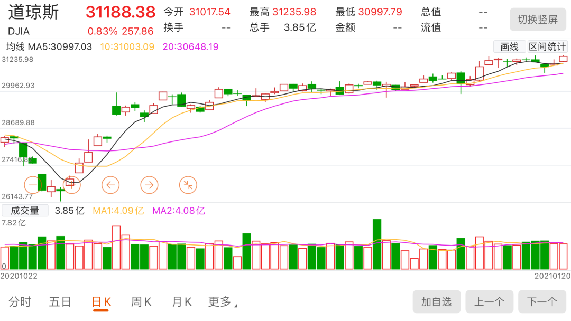Click the 成交量 indicator selector
571x321 pixels.
tap(25, 211)
